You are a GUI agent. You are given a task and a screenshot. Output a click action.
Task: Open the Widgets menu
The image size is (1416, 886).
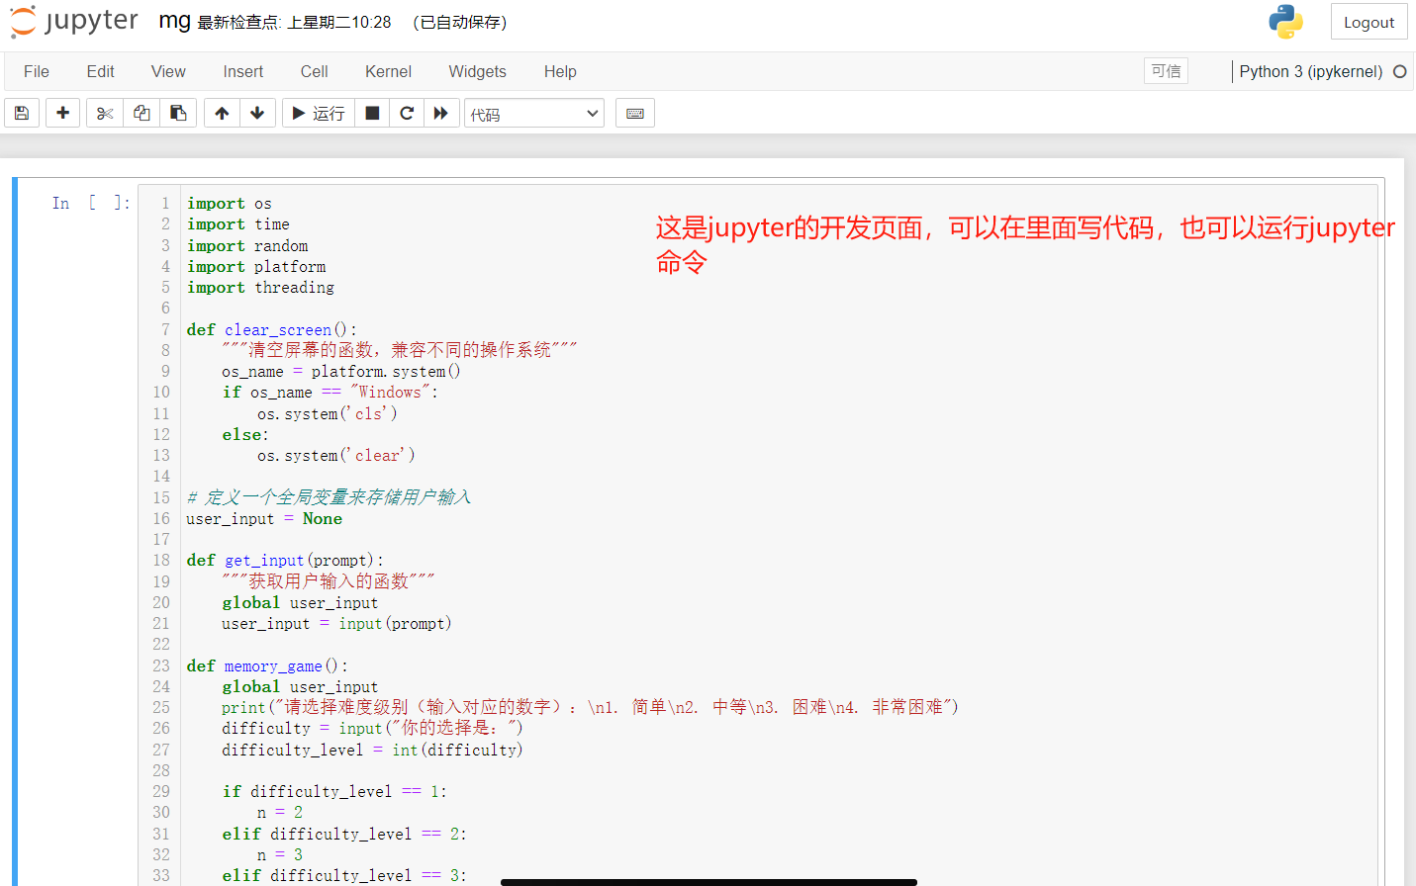point(477,71)
